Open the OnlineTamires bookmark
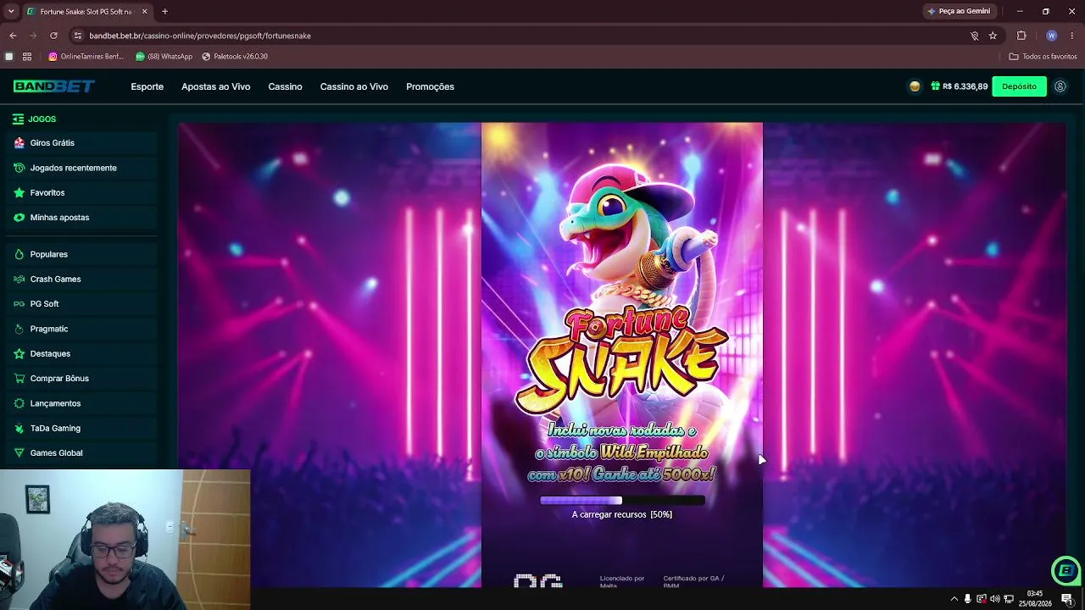Viewport: 1085px width, 610px height. (x=86, y=57)
